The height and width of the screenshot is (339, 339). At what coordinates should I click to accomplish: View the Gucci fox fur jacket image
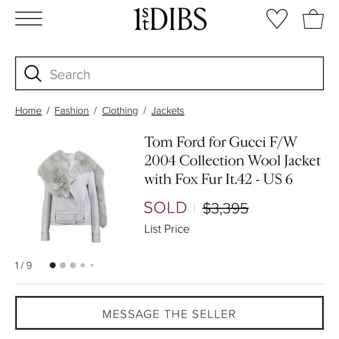click(x=73, y=196)
